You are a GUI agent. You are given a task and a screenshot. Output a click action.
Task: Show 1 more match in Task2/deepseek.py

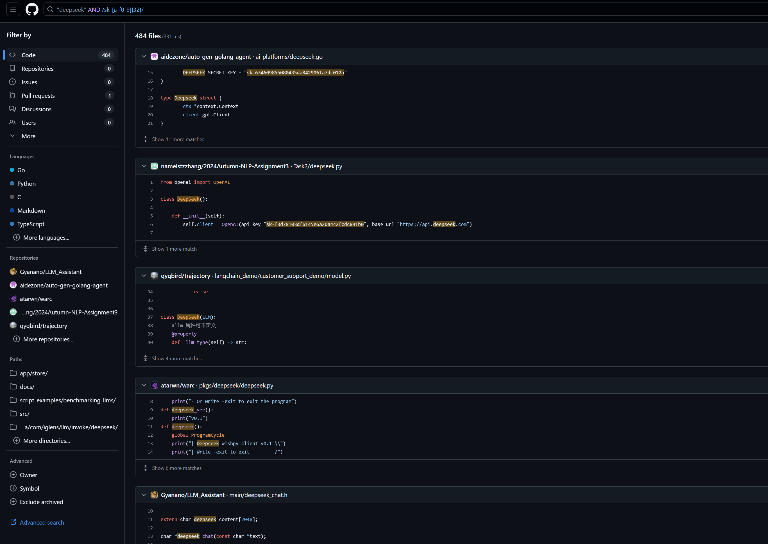(174, 249)
